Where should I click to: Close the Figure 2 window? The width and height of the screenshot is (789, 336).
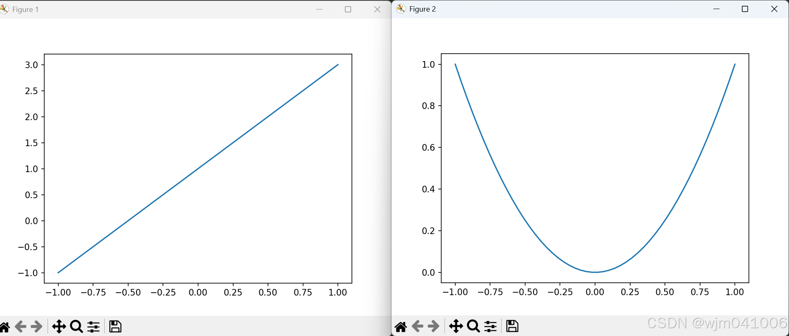tap(774, 9)
